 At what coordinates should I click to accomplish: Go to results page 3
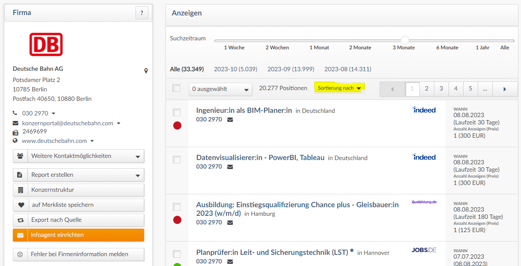pos(441,88)
